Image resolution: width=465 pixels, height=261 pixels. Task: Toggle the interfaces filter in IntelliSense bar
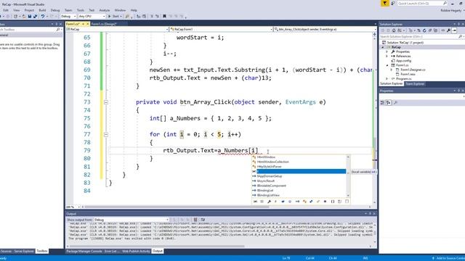click(x=297, y=202)
